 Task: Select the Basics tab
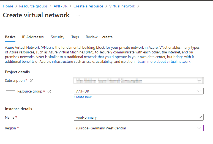tap(10, 37)
